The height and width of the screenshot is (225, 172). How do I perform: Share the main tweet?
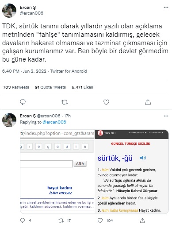click(148, 102)
